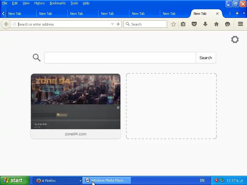Go to the Home page icon
Image resolution: width=247 pixels, height=185 pixels.
(x=216, y=24)
